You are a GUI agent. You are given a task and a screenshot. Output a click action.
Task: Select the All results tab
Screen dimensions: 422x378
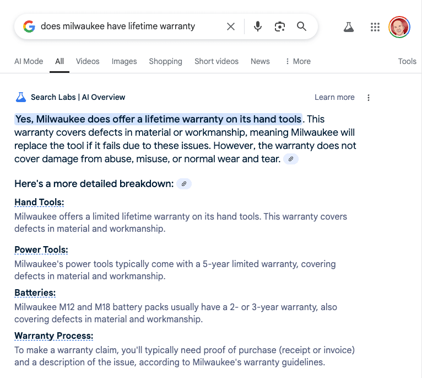(59, 61)
